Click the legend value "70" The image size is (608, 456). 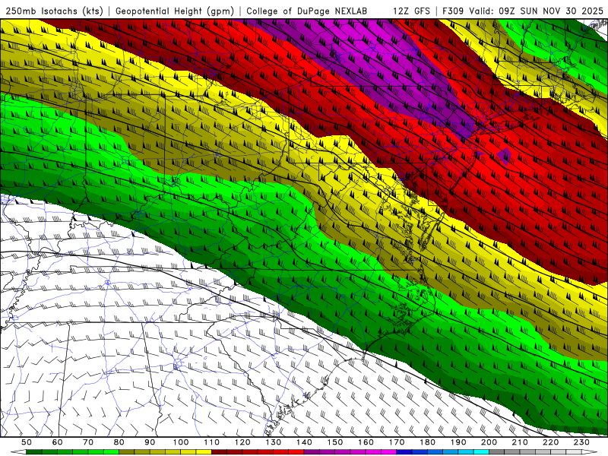88,442
